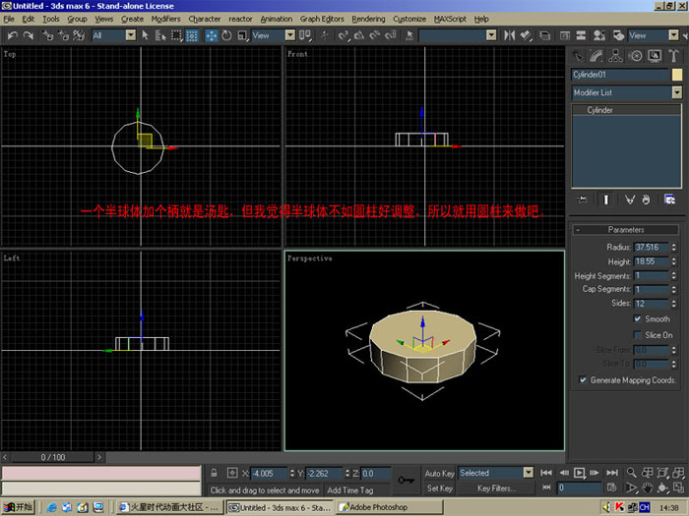Toggle Absolute/Offset transform type-in mode
This screenshot has height=516, width=689.
[x=232, y=473]
